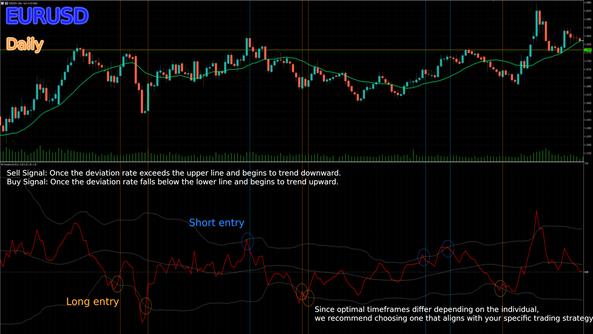Viewport: 593px width, 334px height.
Task: Click the chart grid icon before EURUSD title
Action: pyautogui.click(x=2, y=3)
